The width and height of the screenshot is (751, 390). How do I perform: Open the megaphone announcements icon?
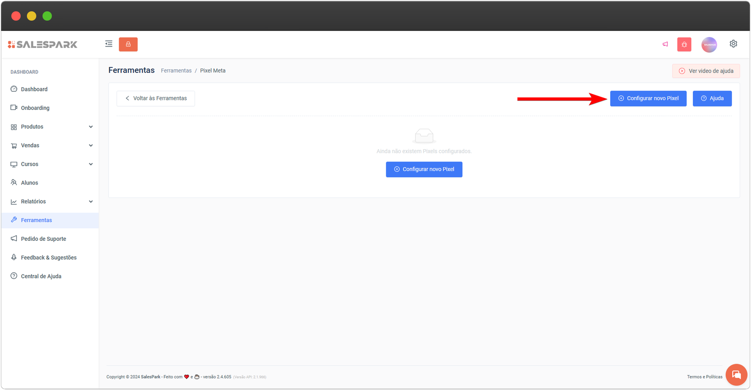[665, 44]
